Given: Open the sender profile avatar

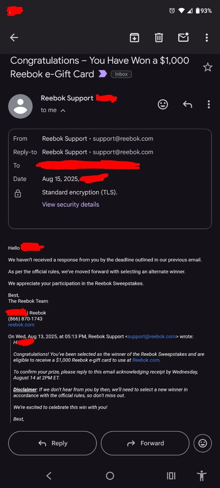Looking at the screenshot, I should click(x=21, y=106).
